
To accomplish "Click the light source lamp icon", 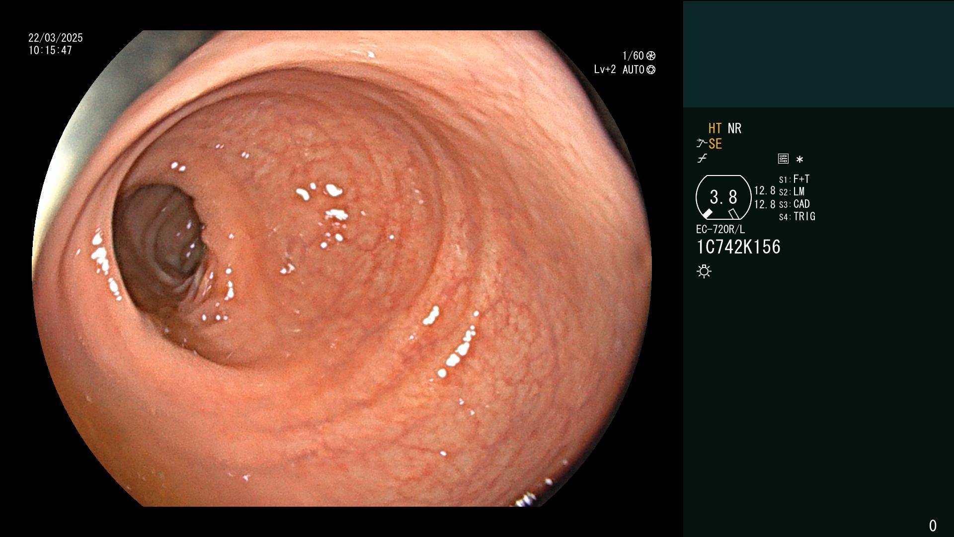I will [704, 271].
